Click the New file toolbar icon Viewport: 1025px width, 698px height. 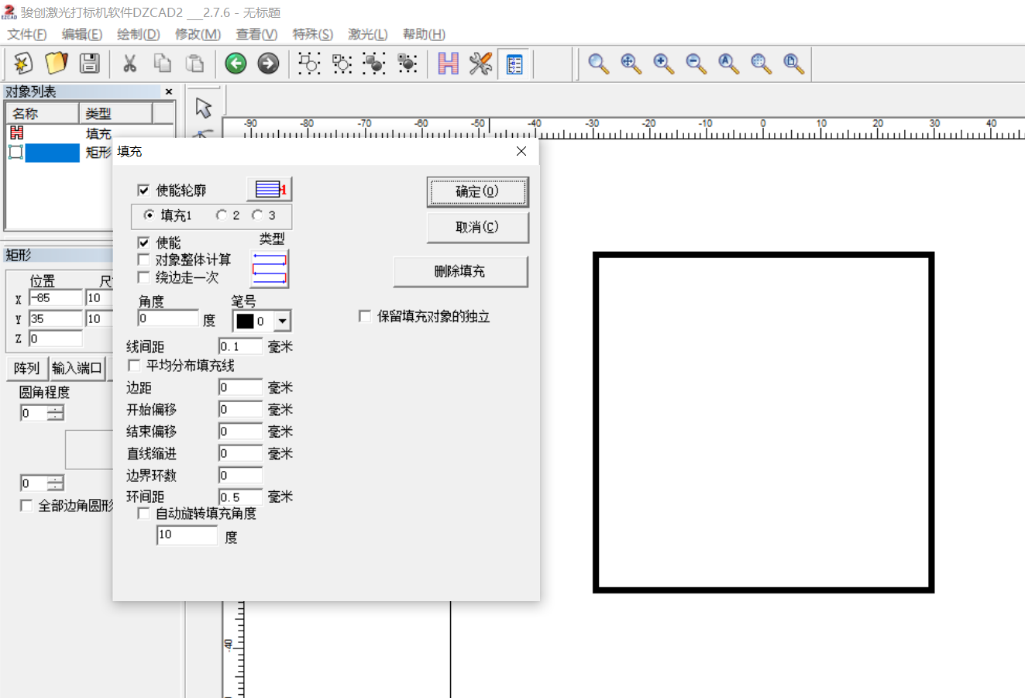coord(22,63)
